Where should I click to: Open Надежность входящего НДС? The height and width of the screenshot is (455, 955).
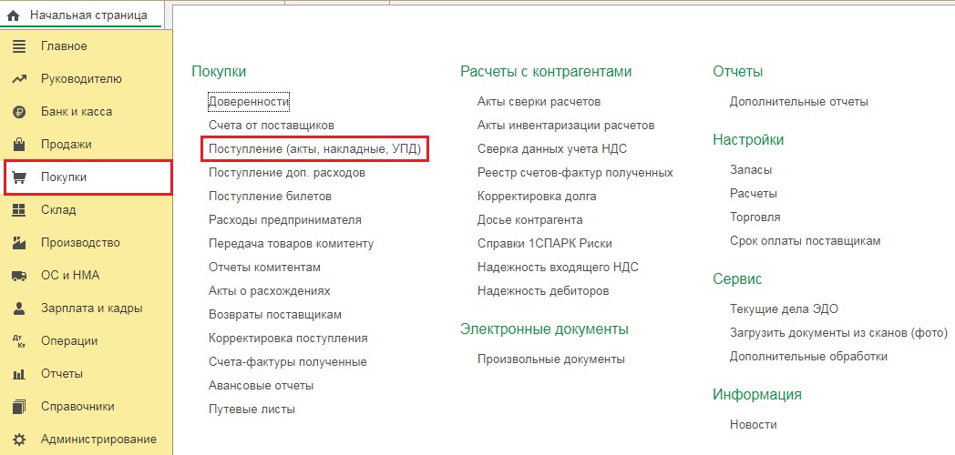pyautogui.click(x=558, y=268)
